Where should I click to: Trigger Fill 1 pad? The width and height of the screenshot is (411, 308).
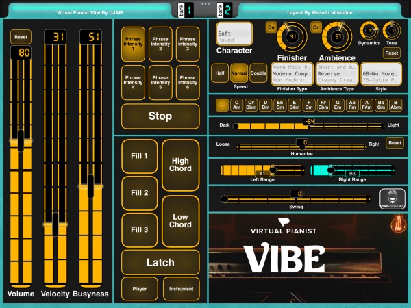[140, 156]
